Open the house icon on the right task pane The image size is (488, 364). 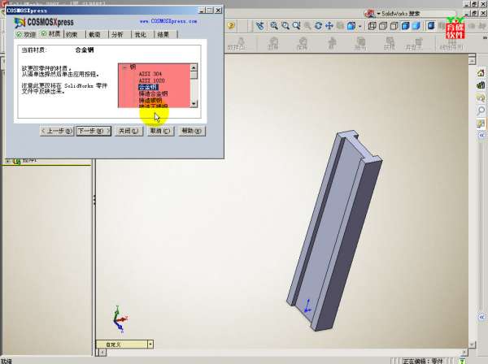(x=481, y=71)
